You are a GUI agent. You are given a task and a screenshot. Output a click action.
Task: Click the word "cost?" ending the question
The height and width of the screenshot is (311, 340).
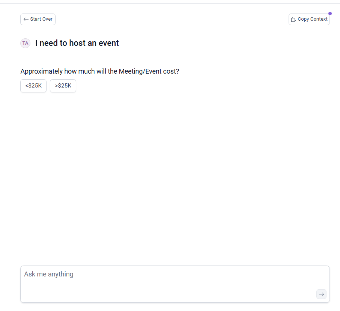pyautogui.click(x=171, y=71)
